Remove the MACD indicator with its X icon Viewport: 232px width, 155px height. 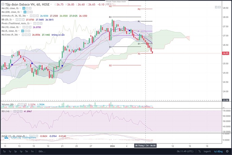pos(37,136)
